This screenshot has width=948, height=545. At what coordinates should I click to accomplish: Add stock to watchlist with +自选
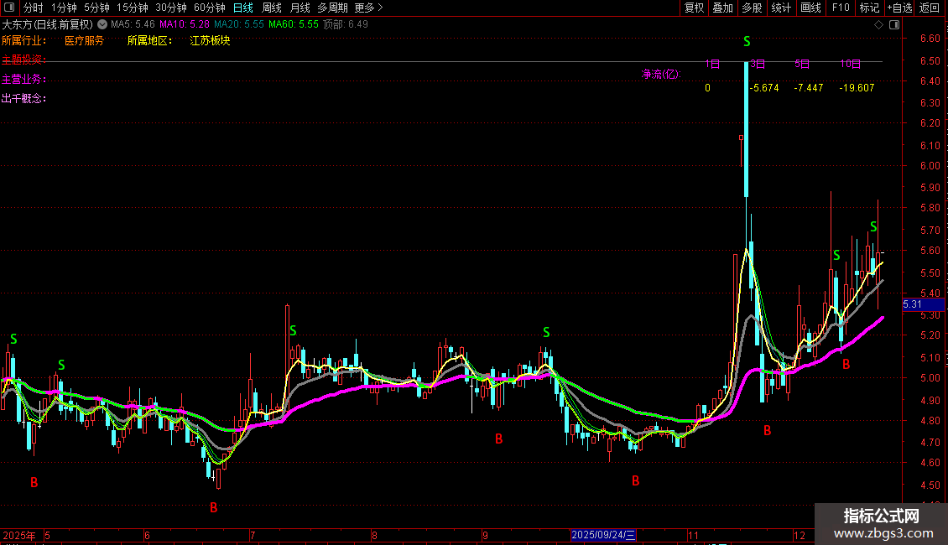pyautogui.click(x=899, y=8)
